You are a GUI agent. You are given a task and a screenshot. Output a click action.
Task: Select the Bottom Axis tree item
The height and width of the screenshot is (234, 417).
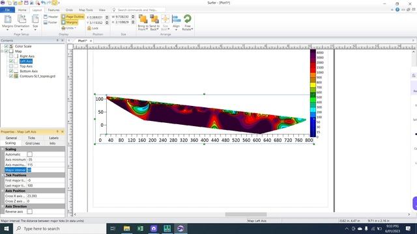pyautogui.click(x=29, y=71)
